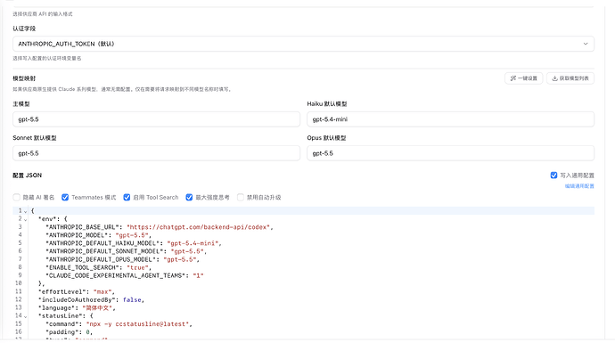Click the download icon in 获取模型列表
The height and width of the screenshot is (343, 615).
click(x=555, y=78)
